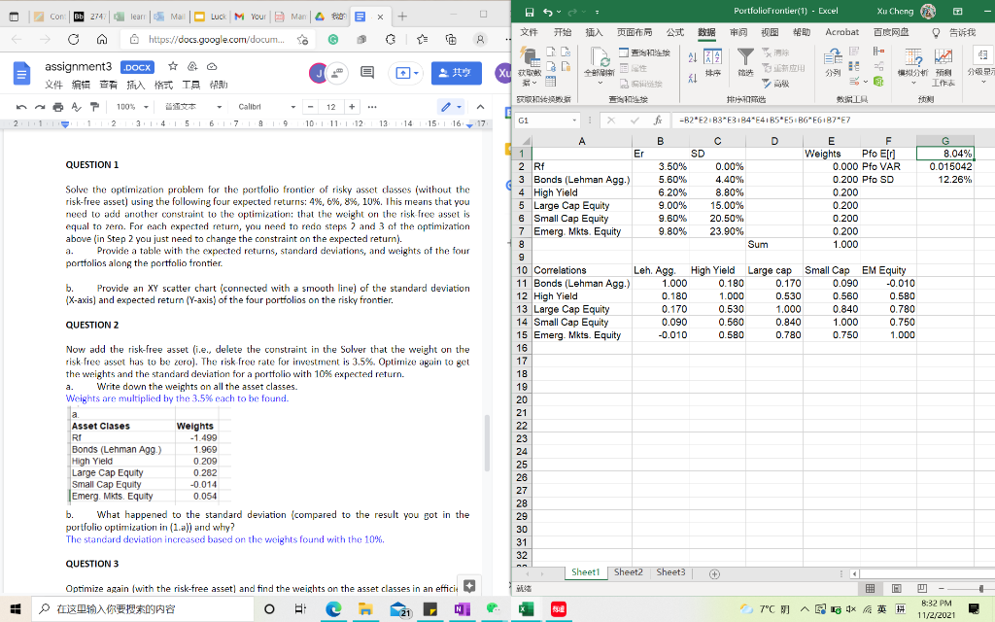995x622 pixels.
Task: Click 预测工作表 (Forecast Sheet) icon
Action: tap(944, 68)
